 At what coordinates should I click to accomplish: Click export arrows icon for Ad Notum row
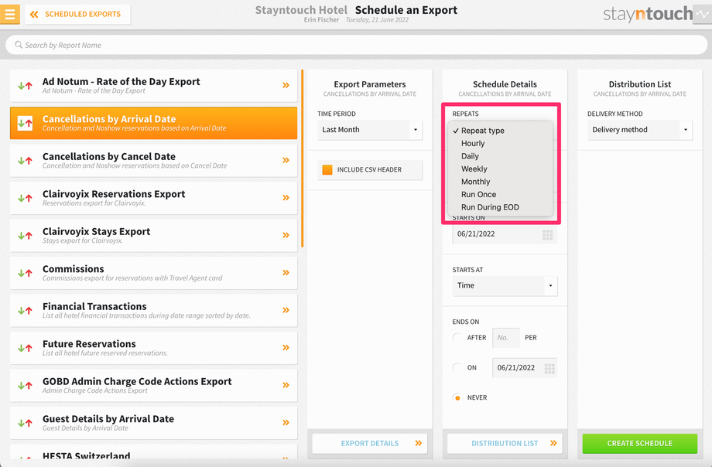pyautogui.click(x=25, y=85)
